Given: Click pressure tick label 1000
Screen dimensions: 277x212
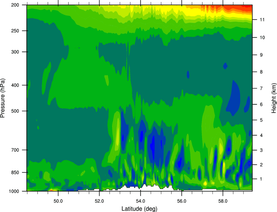Looking at the screenshot, I should pyautogui.click(x=14, y=191).
